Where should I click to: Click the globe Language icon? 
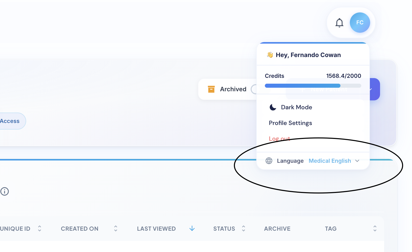[x=269, y=161]
